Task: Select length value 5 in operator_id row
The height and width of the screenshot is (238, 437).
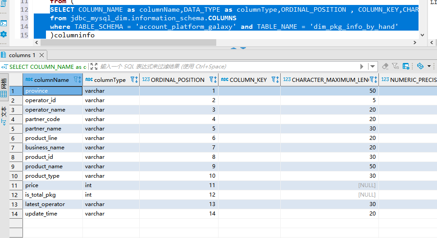Action: [329, 100]
